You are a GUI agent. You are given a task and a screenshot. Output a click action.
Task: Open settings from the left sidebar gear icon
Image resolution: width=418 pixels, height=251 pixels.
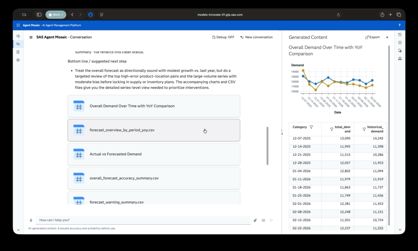click(18, 60)
